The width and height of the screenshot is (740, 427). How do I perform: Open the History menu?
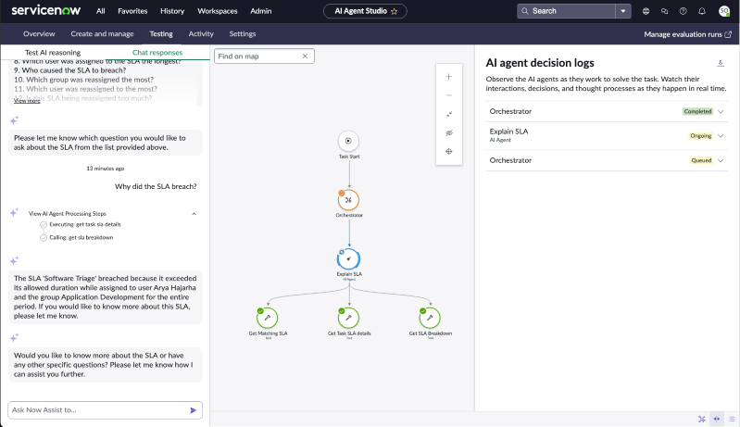[172, 11]
